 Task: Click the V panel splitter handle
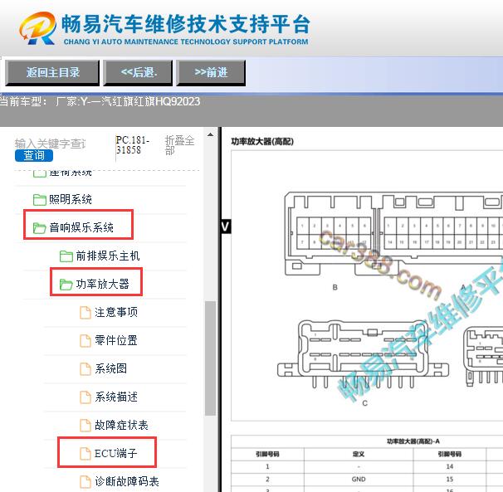click(x=226, y=227)
